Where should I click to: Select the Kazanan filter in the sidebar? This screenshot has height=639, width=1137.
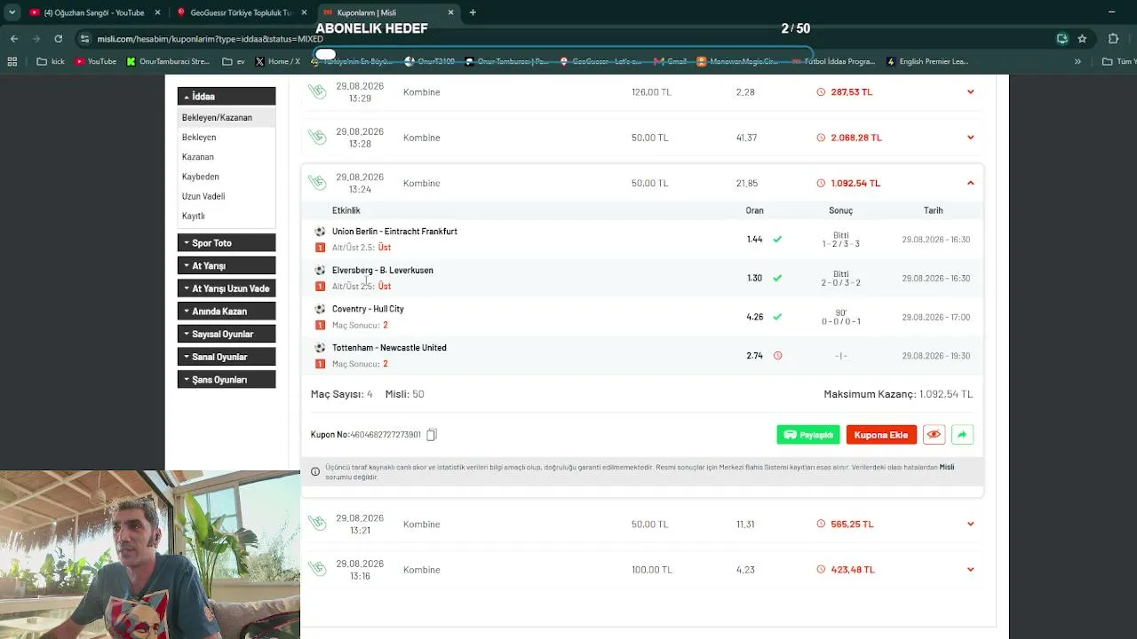[198, 157]
